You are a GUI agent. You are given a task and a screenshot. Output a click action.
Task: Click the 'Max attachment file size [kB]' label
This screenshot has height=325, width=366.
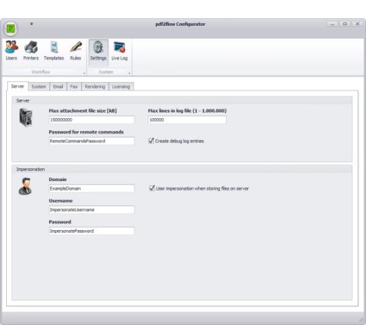point(83,111)
